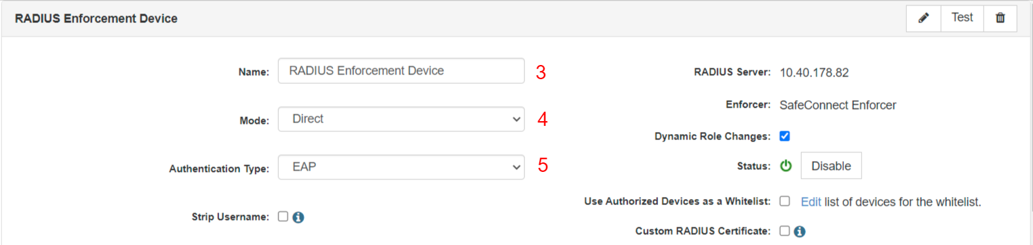Viewport: 1033px width, 245px height.
Task: Expand the Authentication Type dropdown showing EAP
Action: [401, 166]
